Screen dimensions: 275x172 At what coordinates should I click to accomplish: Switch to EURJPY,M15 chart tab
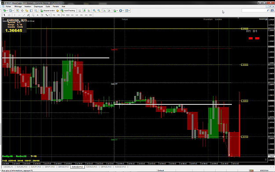point(36,167)
